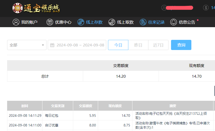The image size is (215, 131).
Task: Click the calendar icon in date field
Action: click(52, 45)
